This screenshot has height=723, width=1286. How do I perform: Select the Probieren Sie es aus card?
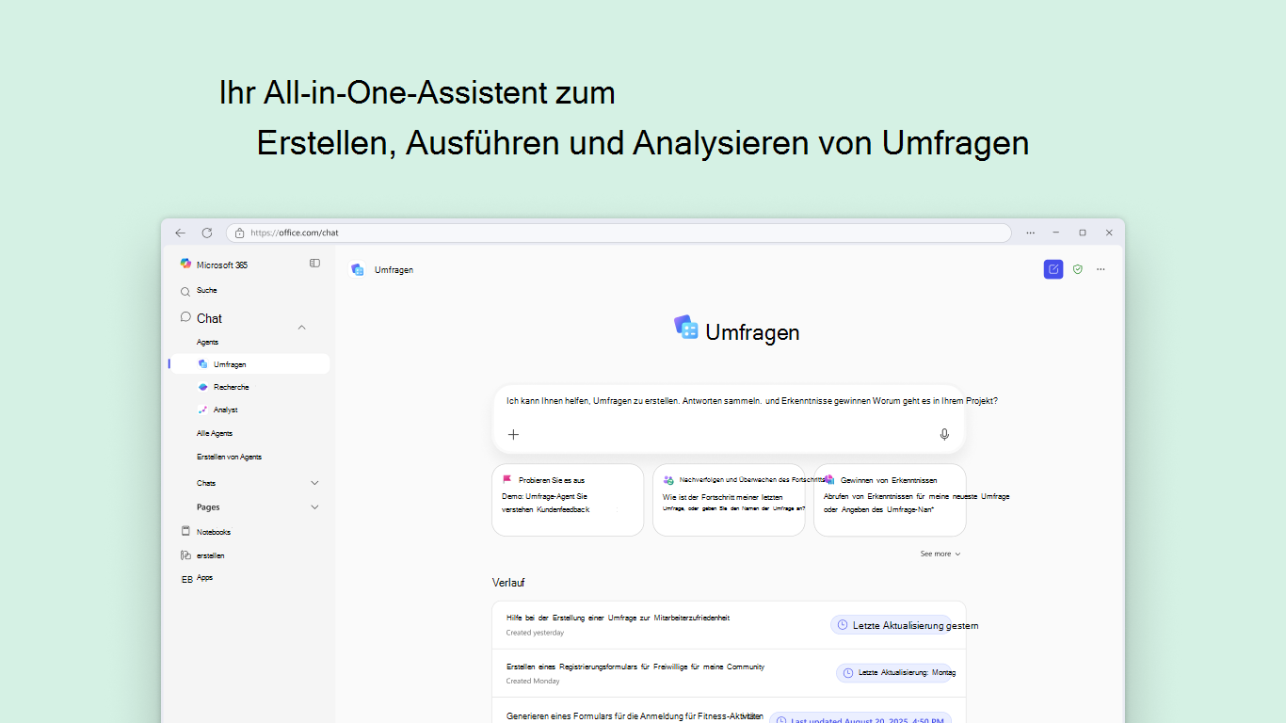568,500
